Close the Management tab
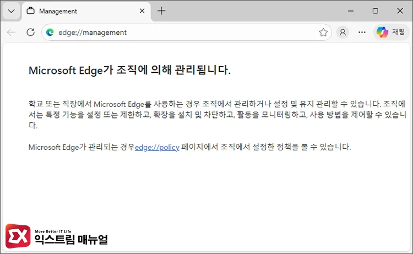Screen dimensions: 413x254 pos(142,11)
